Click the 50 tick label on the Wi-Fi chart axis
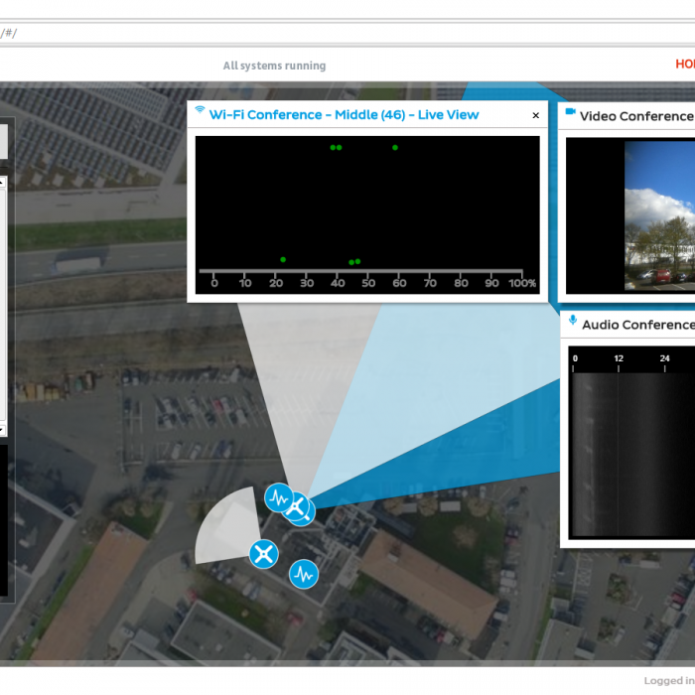695x695 pixels. 368,283
